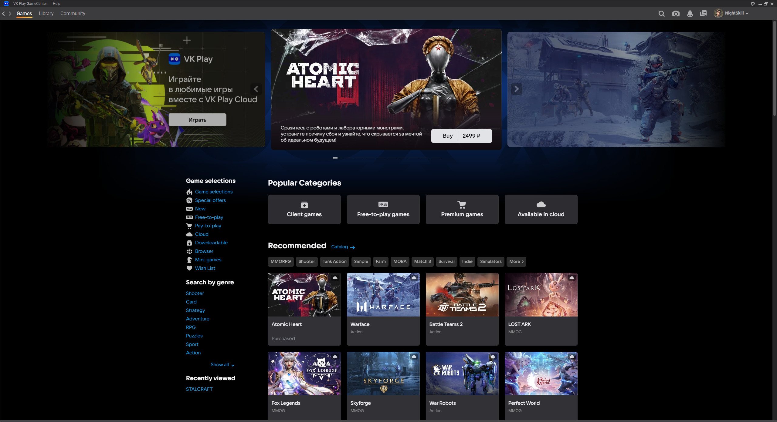Open the Perfect World thumbnail
The height and width of the screenshot is (422, 777).
pyautogui.click(x=541, y=373)
